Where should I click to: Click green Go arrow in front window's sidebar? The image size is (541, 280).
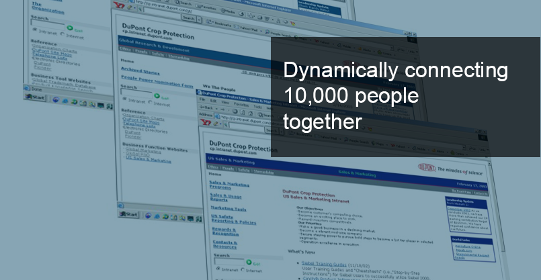pyautogui.click(x=249, y=263)
